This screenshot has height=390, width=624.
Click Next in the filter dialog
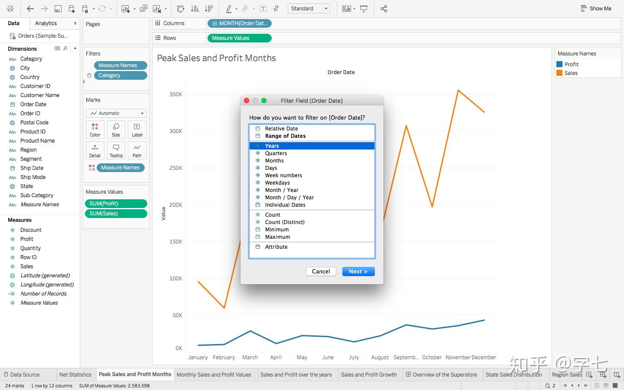pyautogui.click(x=358, y=271)
